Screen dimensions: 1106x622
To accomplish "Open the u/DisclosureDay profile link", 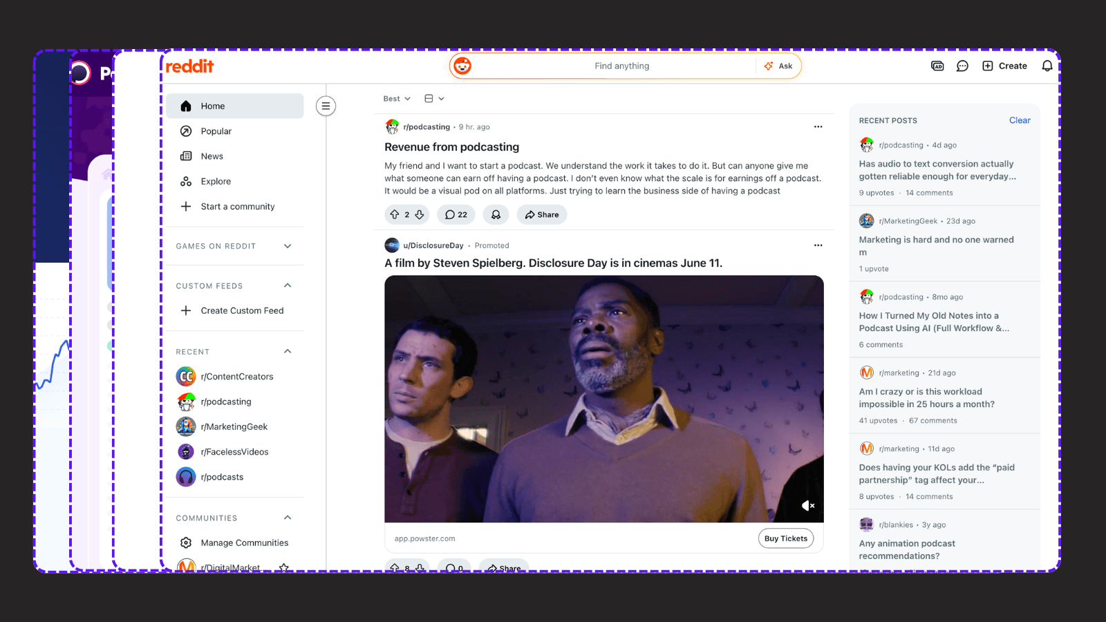I will tap(433, 245).
